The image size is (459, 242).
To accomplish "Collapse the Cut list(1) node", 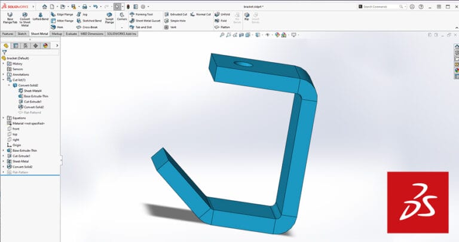I will pos(3,79).
